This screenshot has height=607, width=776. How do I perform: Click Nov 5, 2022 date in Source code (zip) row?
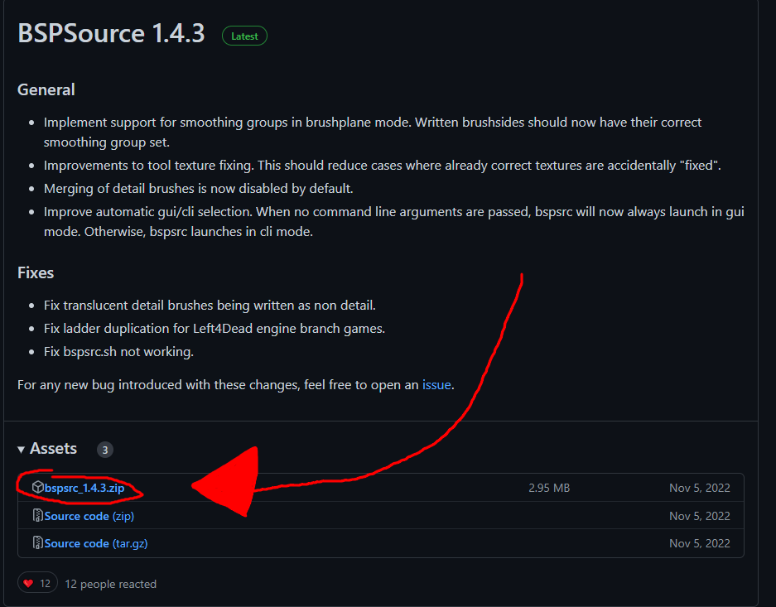(x=699, y=516)
